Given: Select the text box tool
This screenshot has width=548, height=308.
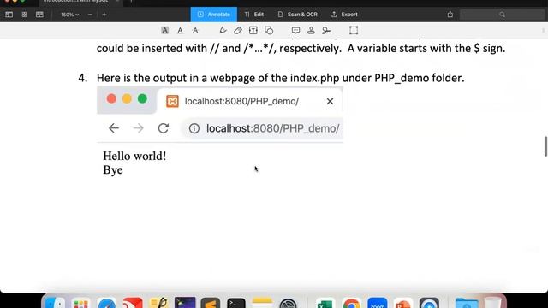Looking at the screenshot, I should 253,31.
